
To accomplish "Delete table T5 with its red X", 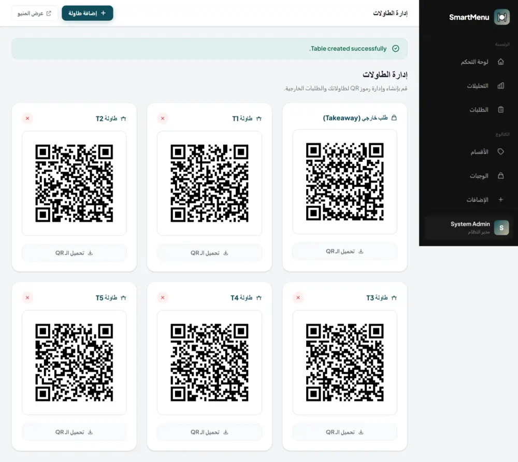I will (x=27, y=298).
